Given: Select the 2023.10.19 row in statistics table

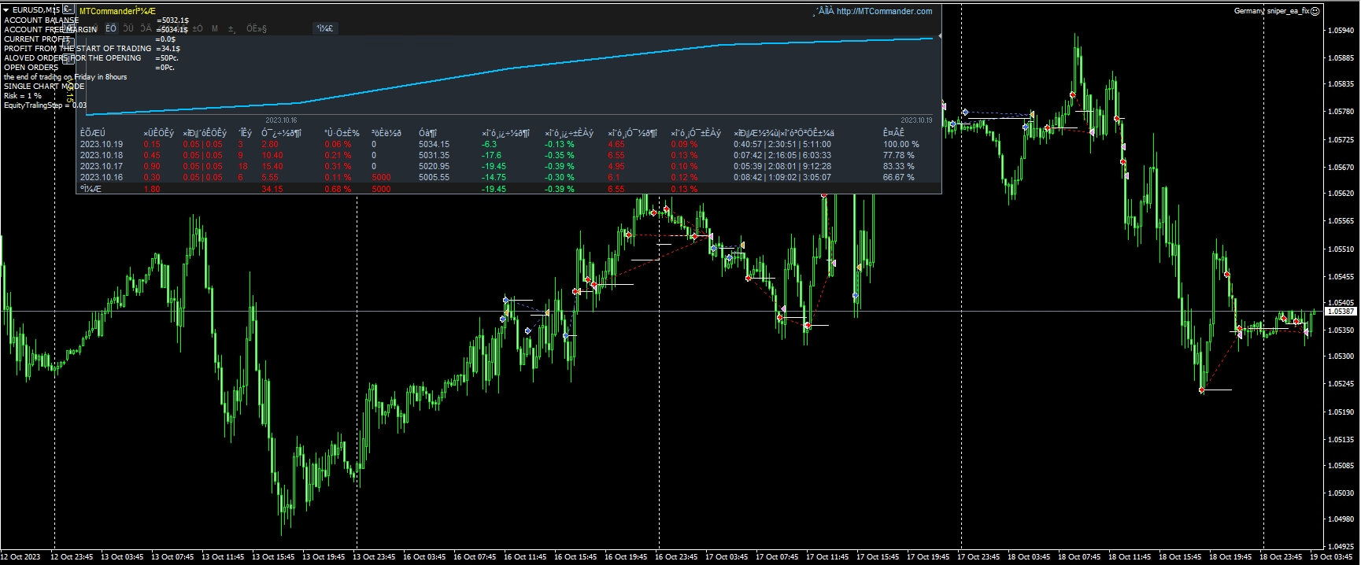Looking at the screenshot, I should click(x=102, y=145).
